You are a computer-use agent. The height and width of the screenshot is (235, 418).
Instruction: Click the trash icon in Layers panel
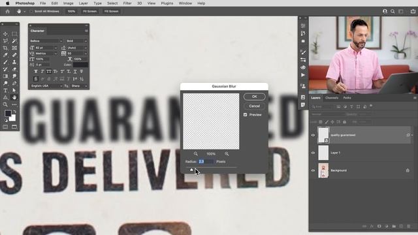point(409,227)
